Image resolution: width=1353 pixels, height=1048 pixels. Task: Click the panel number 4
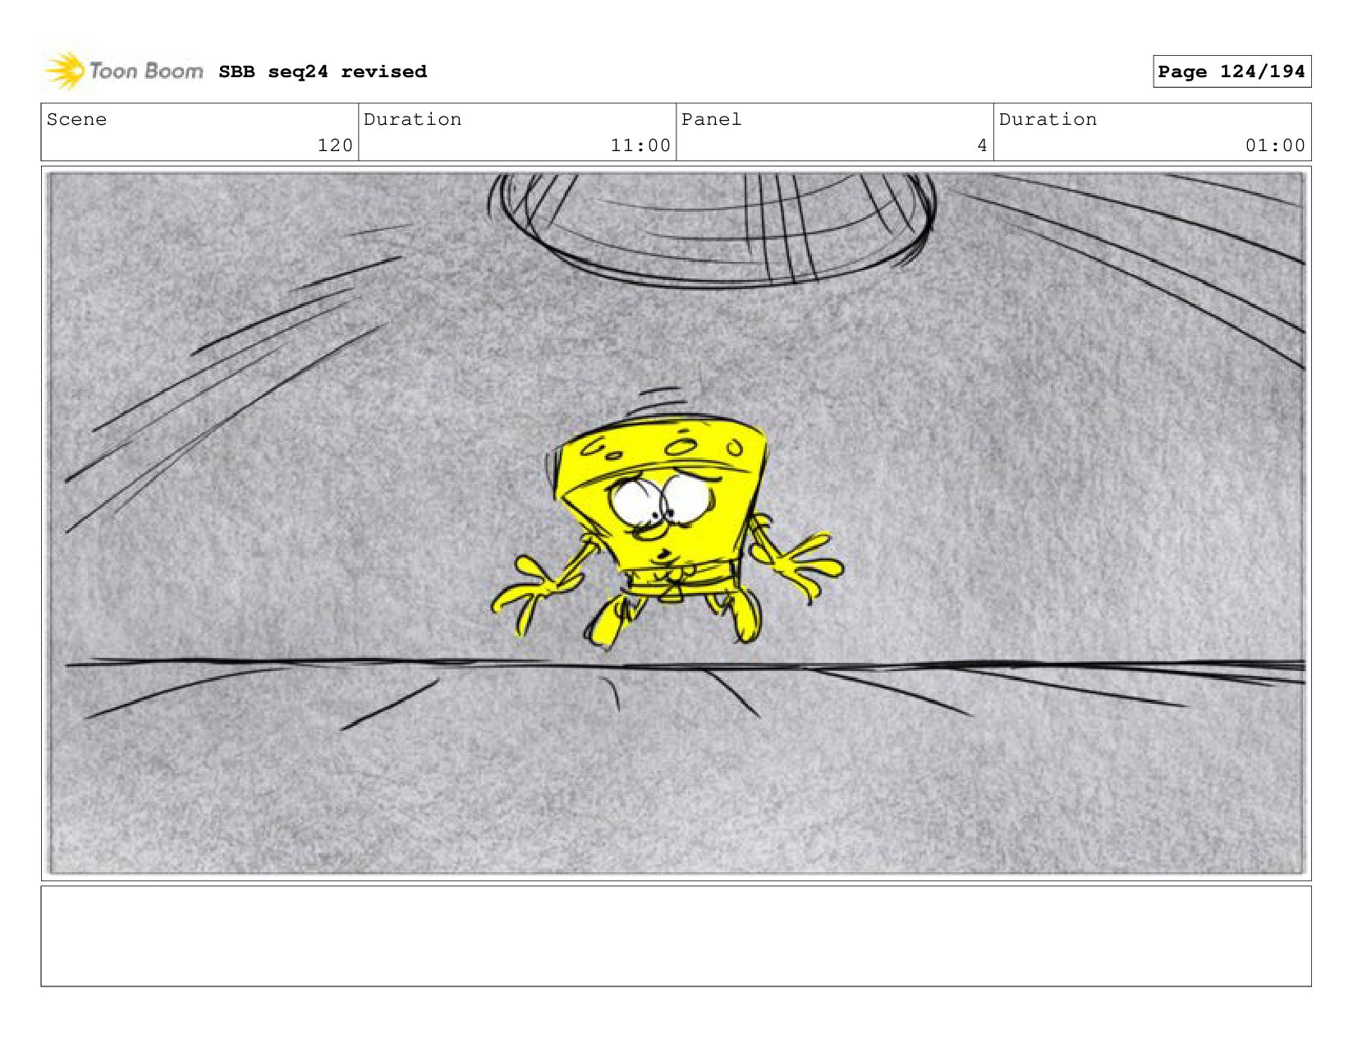[x=982, y=145]
